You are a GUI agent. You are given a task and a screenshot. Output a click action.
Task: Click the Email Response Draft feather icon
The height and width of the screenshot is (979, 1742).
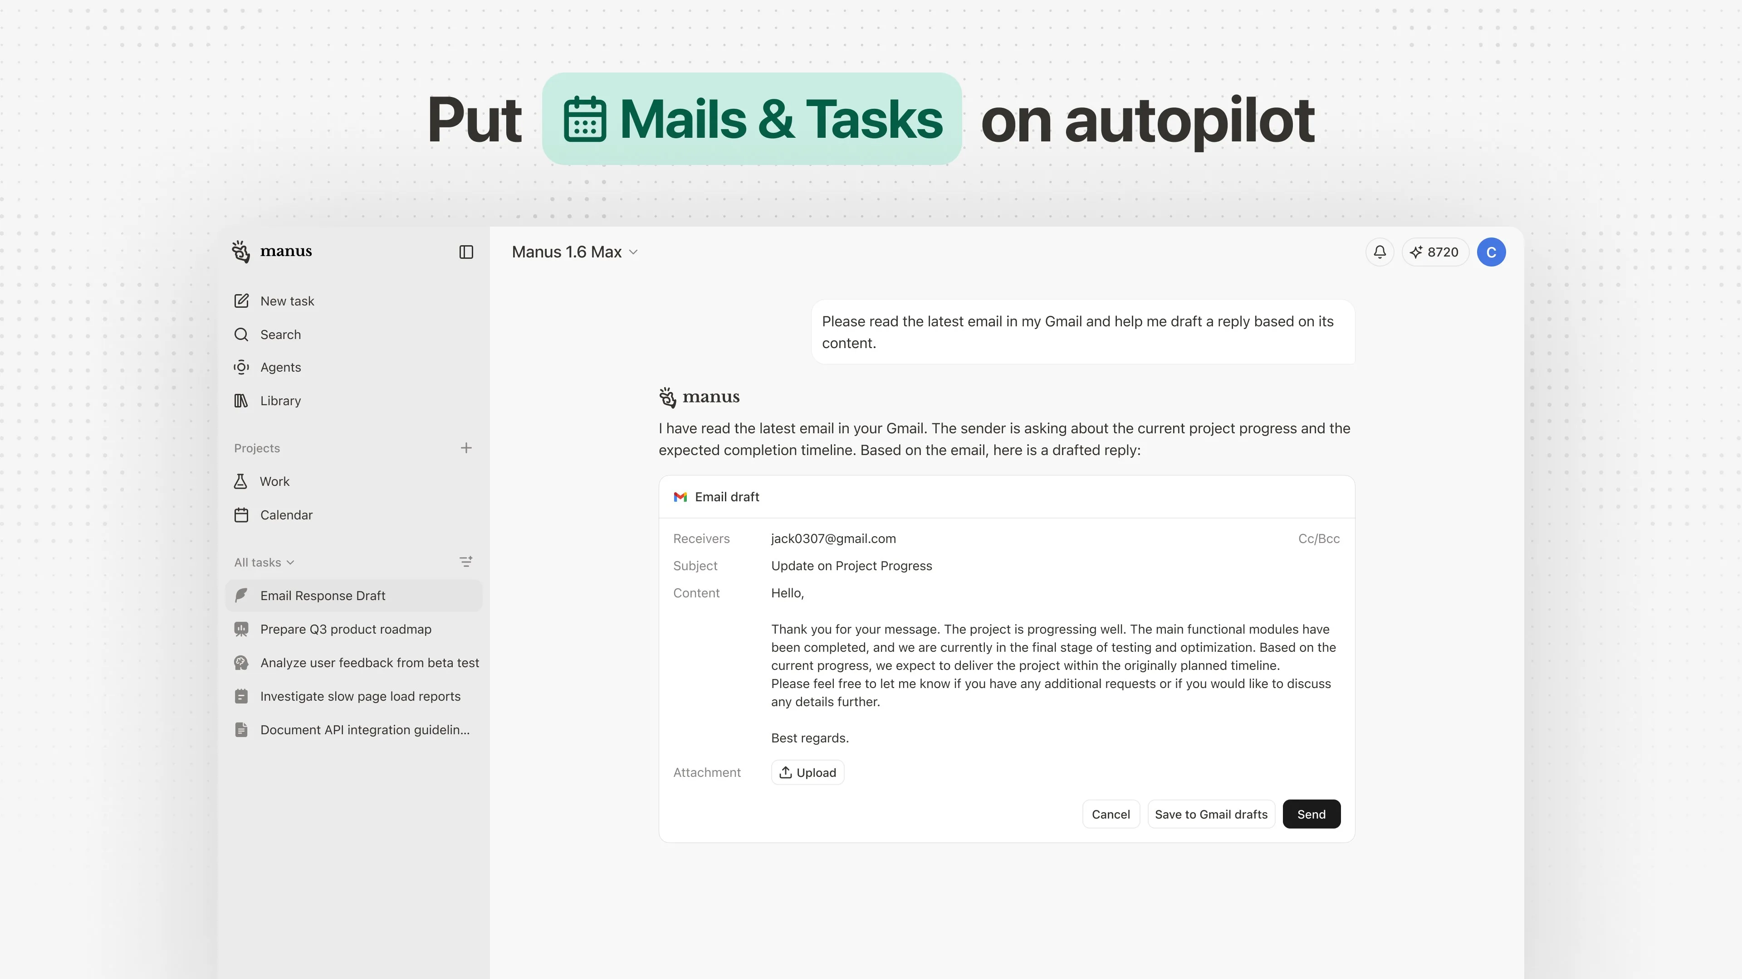coord(241,595)
